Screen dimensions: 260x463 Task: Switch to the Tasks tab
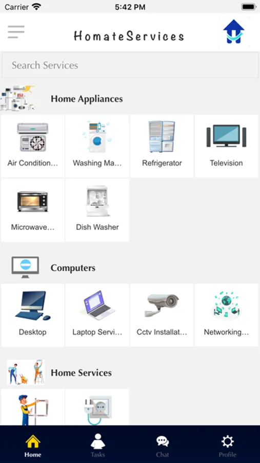97,445
